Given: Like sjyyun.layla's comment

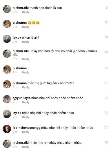Looking at the screenshot, I should [x=106, y=98].
